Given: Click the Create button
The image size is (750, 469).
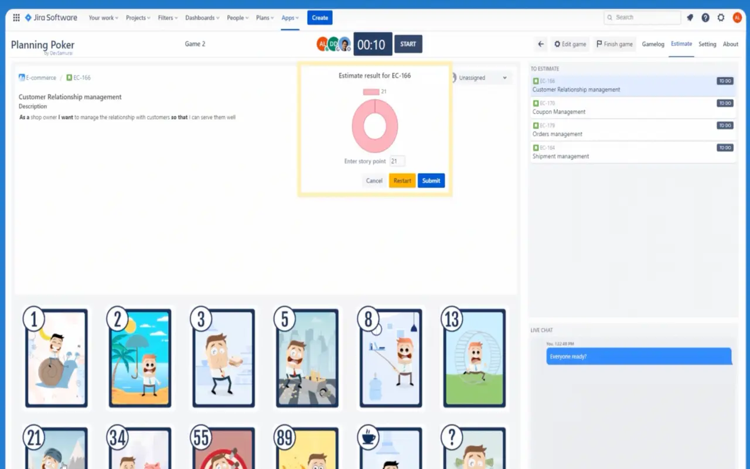Looking at the screenshot, I should (320, 18).
